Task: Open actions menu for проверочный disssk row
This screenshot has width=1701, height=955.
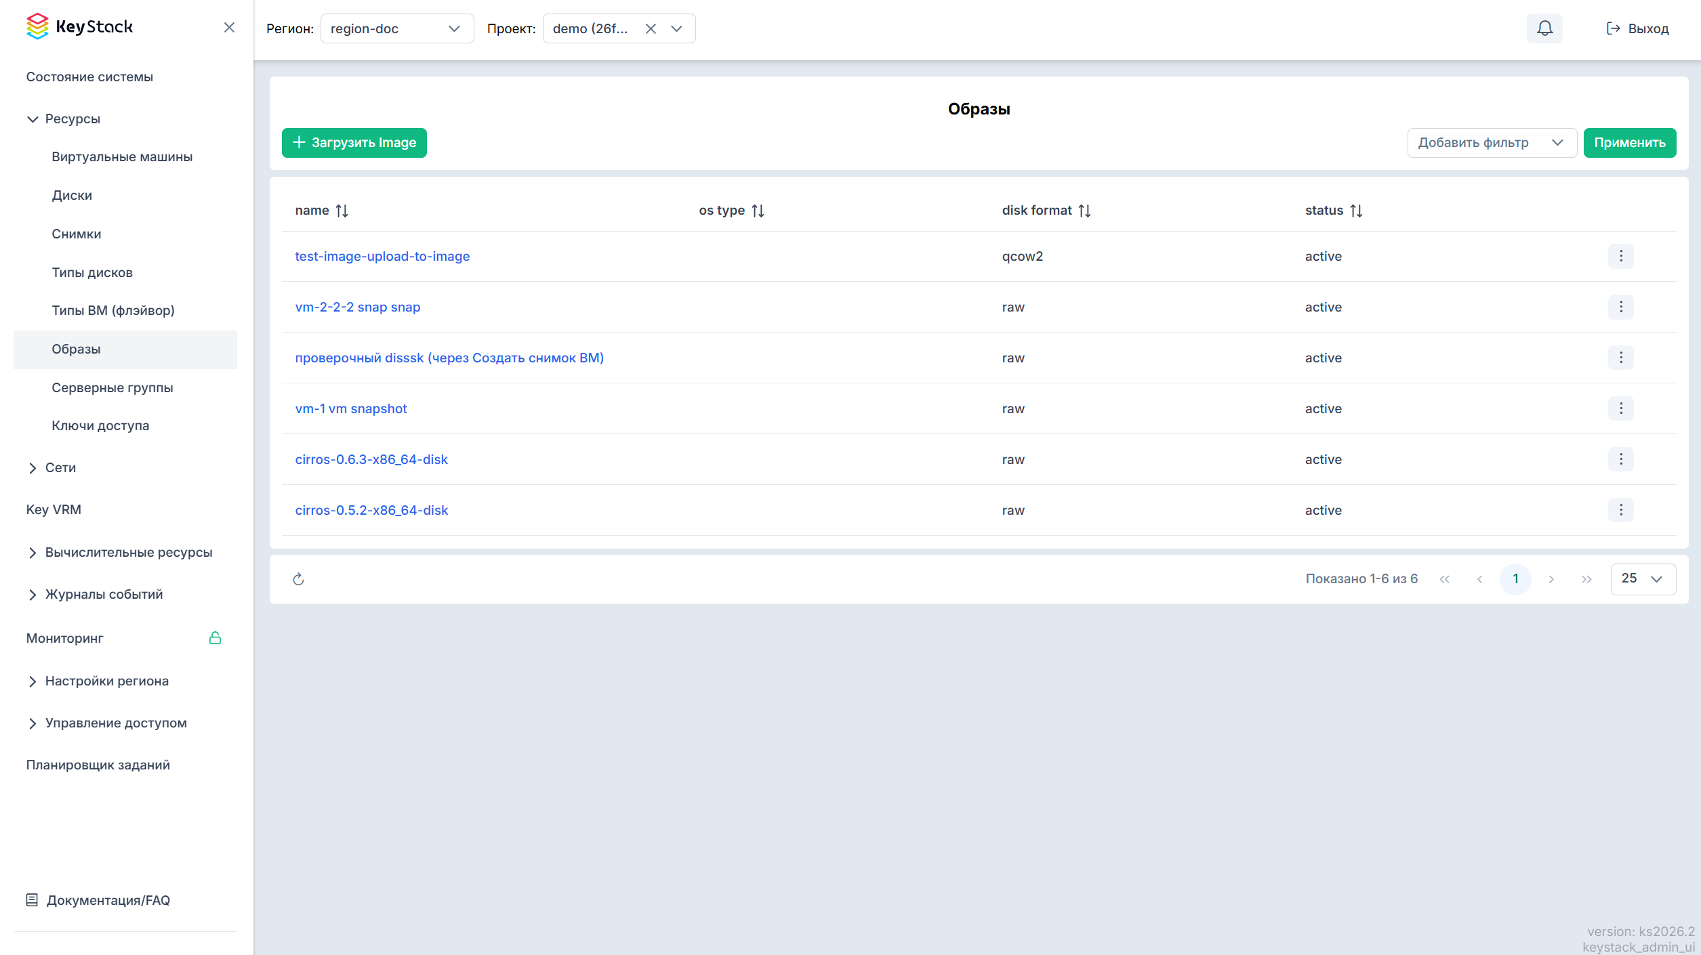Action: click(x=1621, y=358)
